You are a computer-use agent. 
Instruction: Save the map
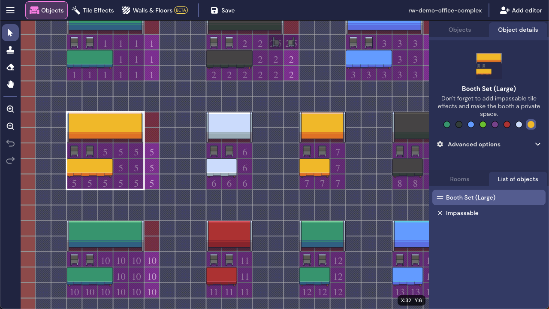click(x=223, y=10)
